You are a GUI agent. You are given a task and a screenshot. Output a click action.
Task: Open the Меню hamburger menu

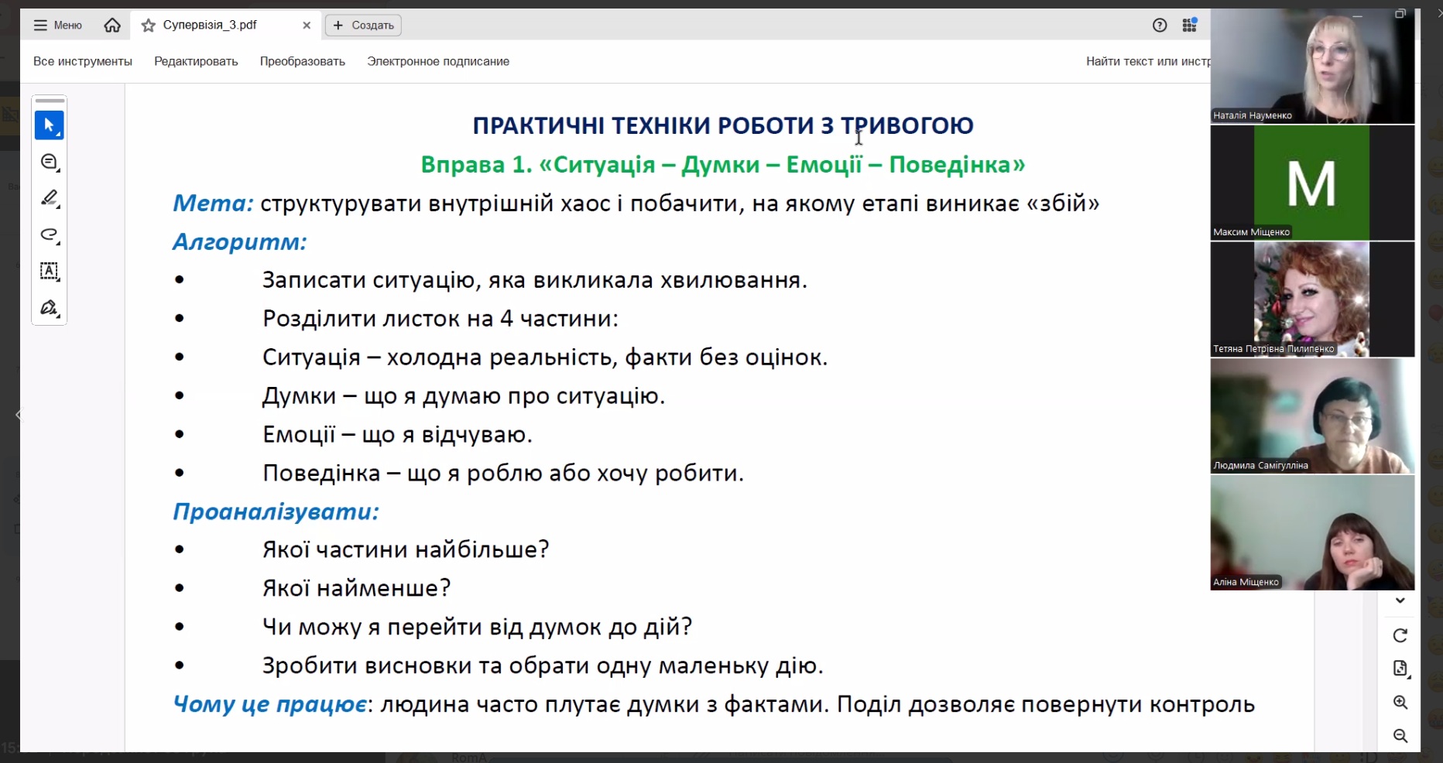coord(57,26)
